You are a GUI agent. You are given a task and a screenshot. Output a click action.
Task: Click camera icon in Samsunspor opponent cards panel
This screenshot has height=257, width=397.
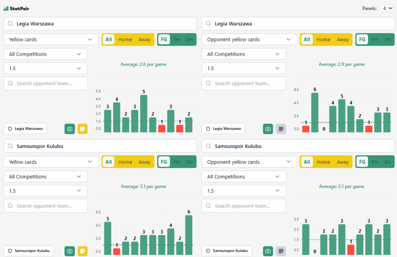[268, 251]
